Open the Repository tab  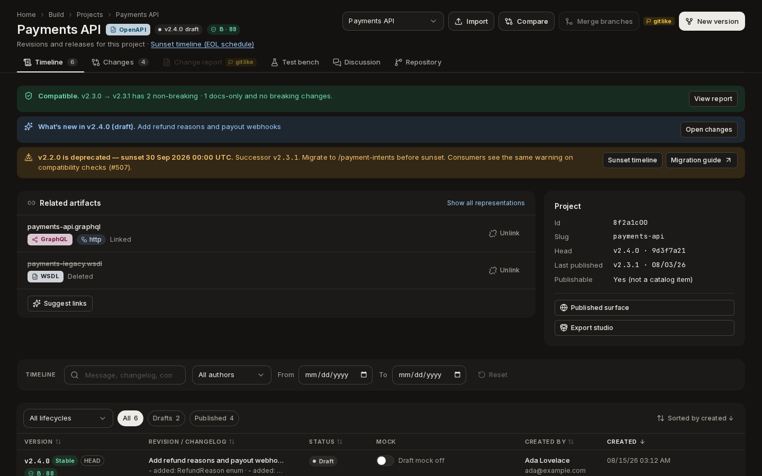418,62
